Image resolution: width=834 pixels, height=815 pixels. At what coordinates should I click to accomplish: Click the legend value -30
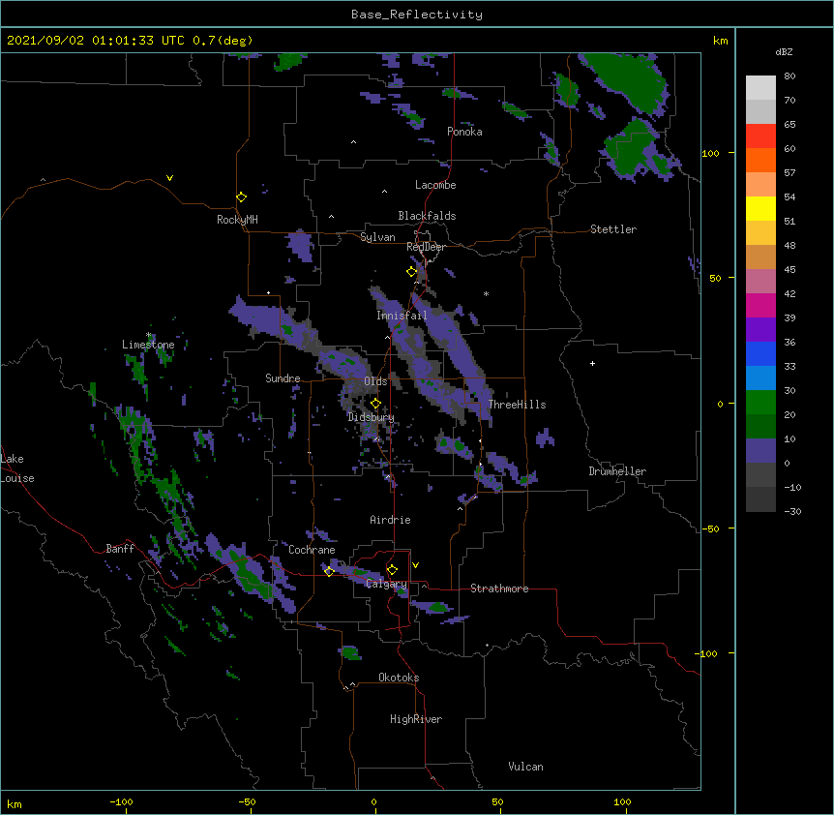tap(792, 511)
